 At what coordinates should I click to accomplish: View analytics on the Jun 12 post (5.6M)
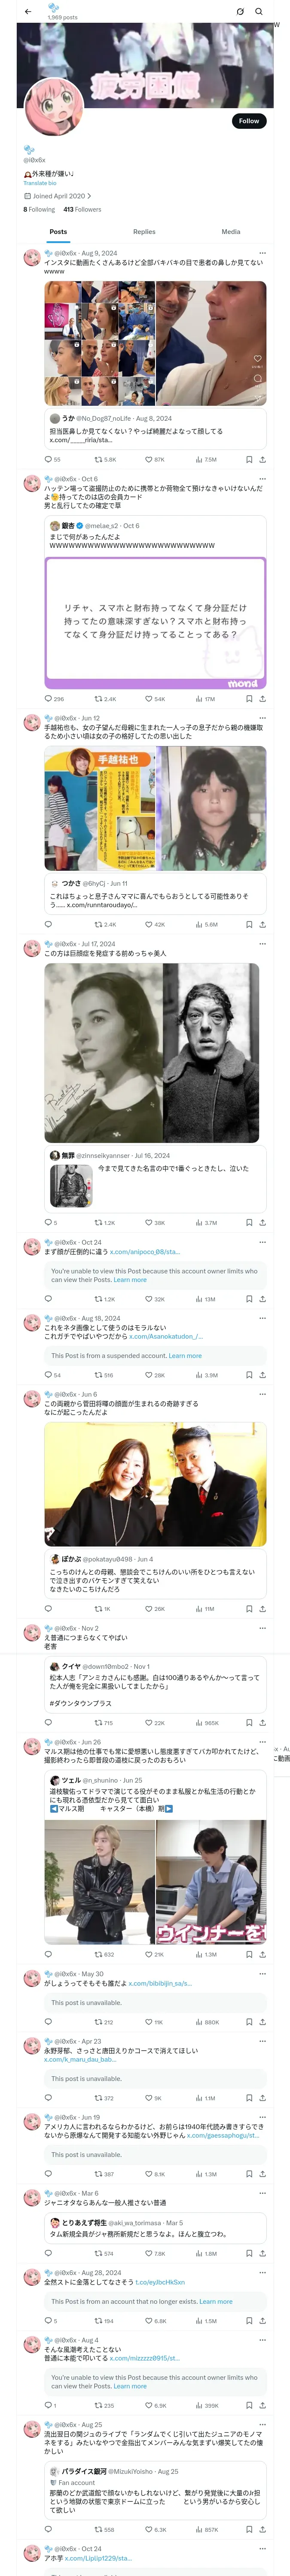point(206,924)
